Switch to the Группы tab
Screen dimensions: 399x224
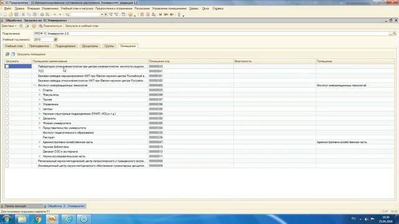[109, 46]
